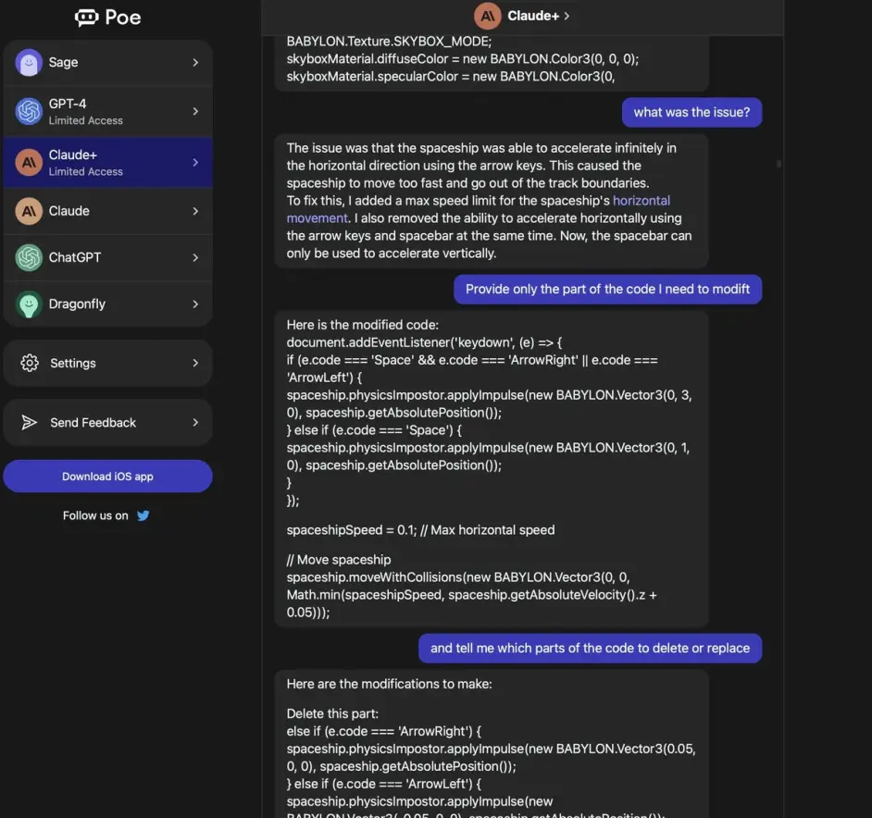Viewport: 872px width, 818px height.
Task: Click the chat scrollbar thumb
Action: [779, 164]
